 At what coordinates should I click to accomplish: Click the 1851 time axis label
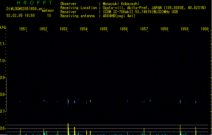click(23, 29)
